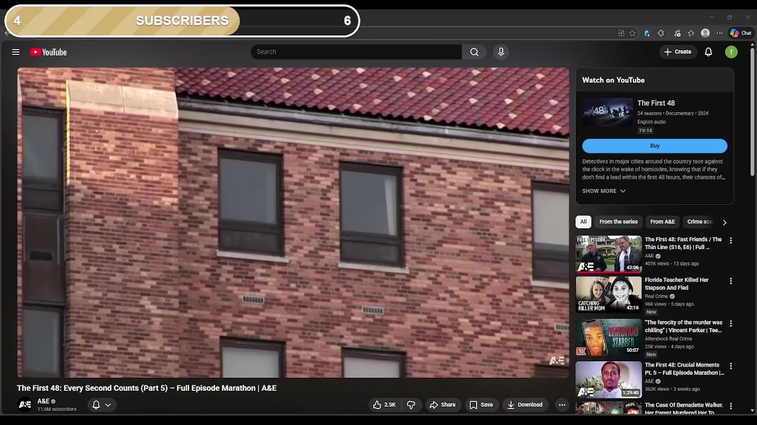The width and height of the screenshot is (757, 425).
Task: Select From A&E chip
Action: pyautogui.click(x=662, y=222)
